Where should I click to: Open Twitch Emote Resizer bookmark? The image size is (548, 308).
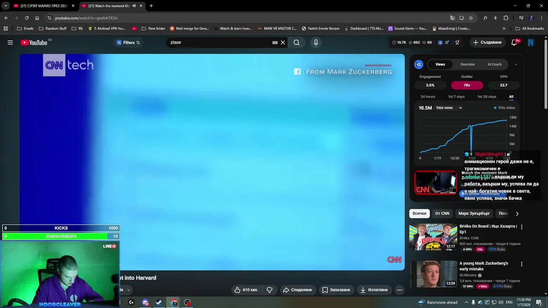(x=321, y=29)
